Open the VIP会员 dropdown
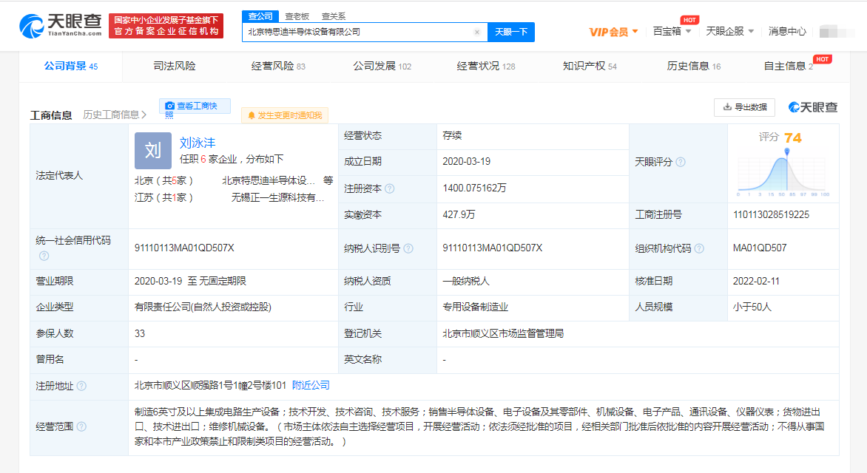This screenshot has width=867, height=473. coord(613,32)
